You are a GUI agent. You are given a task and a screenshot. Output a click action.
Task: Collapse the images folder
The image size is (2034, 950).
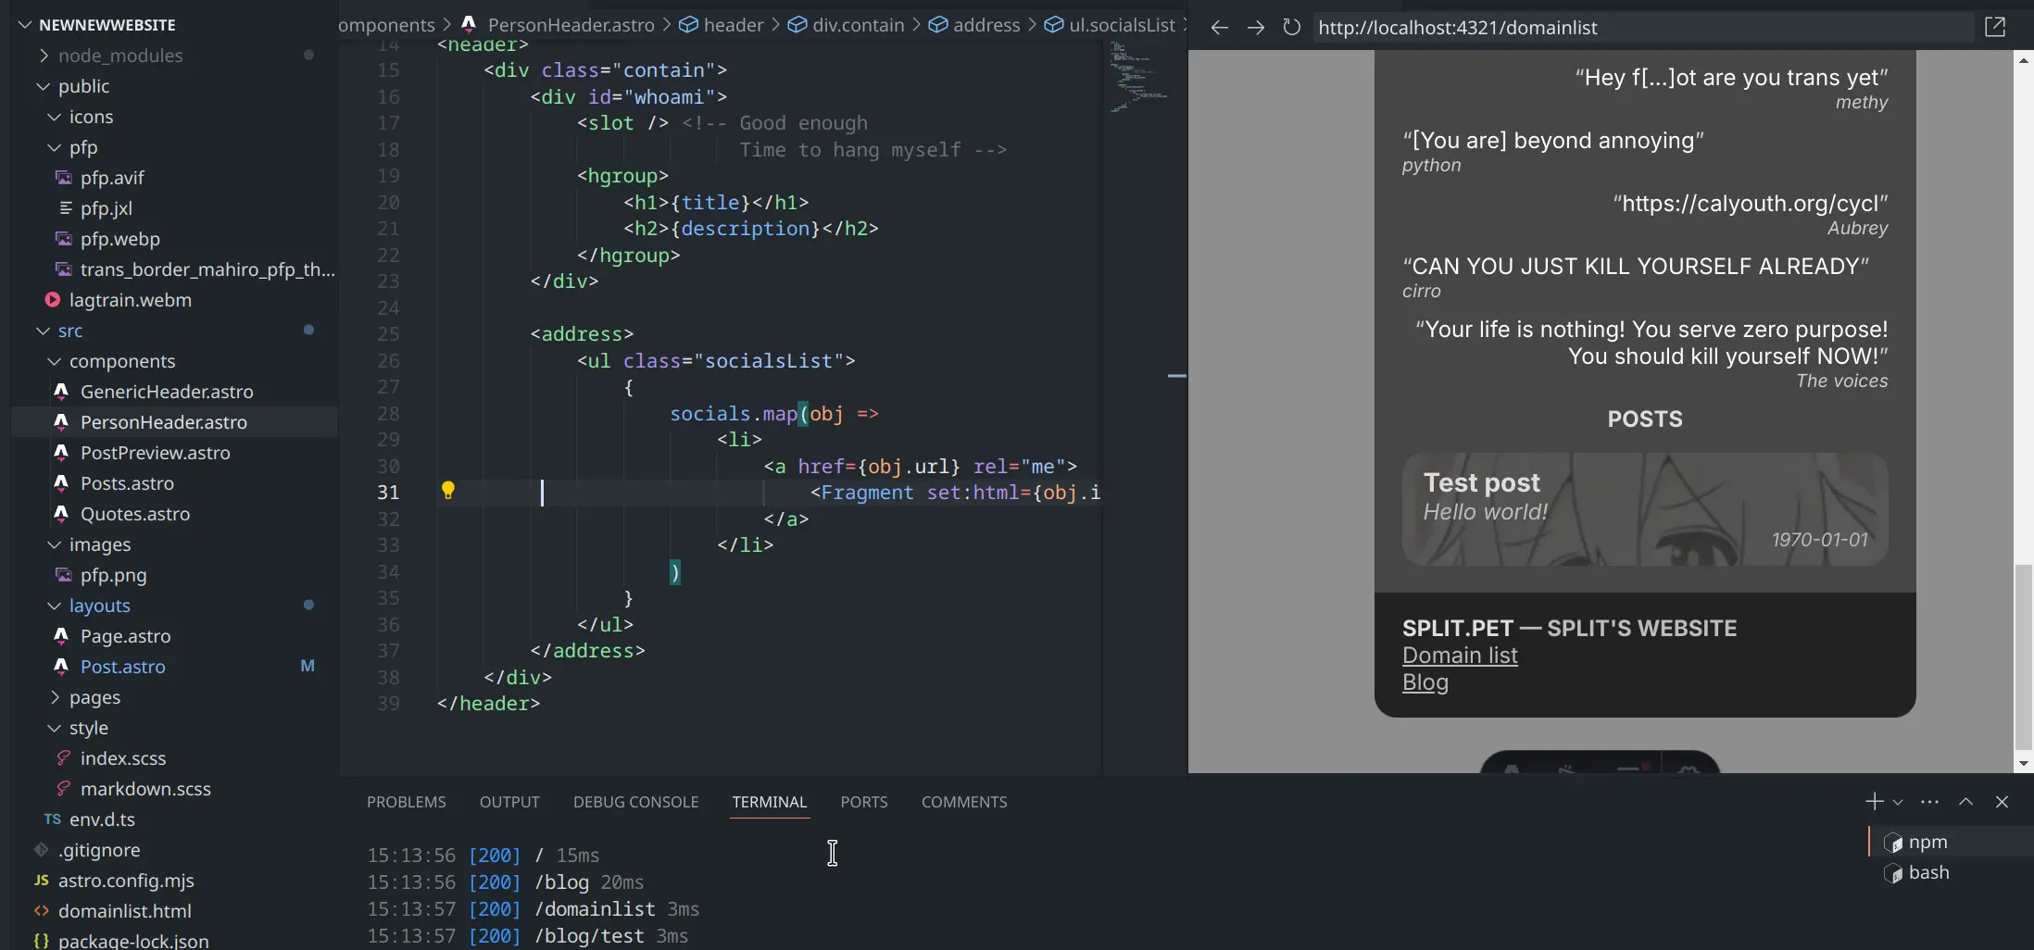pyautogui.click(x=174, y=544)
